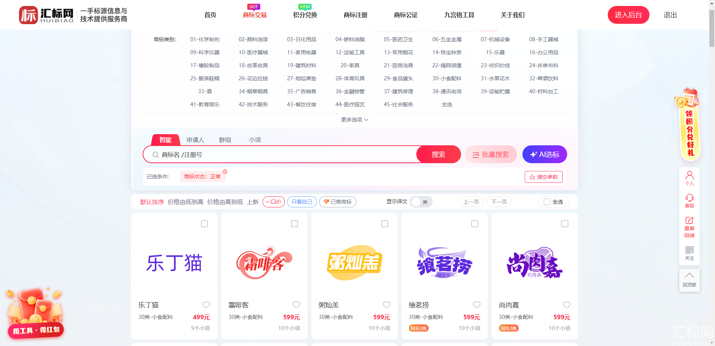The height and width of the screenshot is (346, 715).
Task: Open the 飨茗捞 trademark thumbnail
Action: pos(445,263)
